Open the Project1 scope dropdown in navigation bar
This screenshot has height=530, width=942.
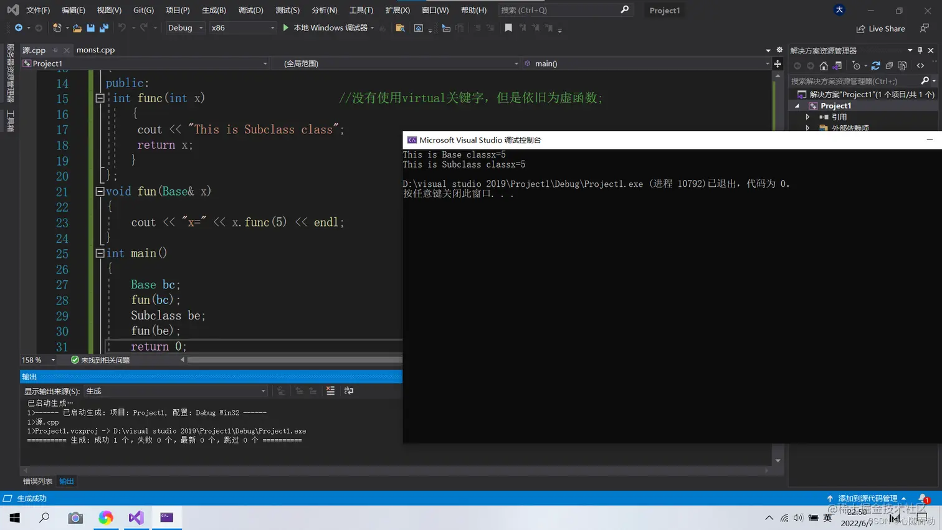pyautogui.click(x=145, y=64)
